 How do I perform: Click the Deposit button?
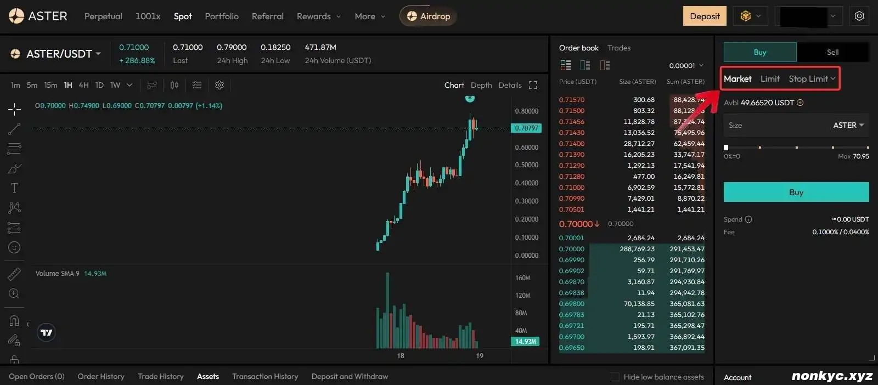(705, 16)
